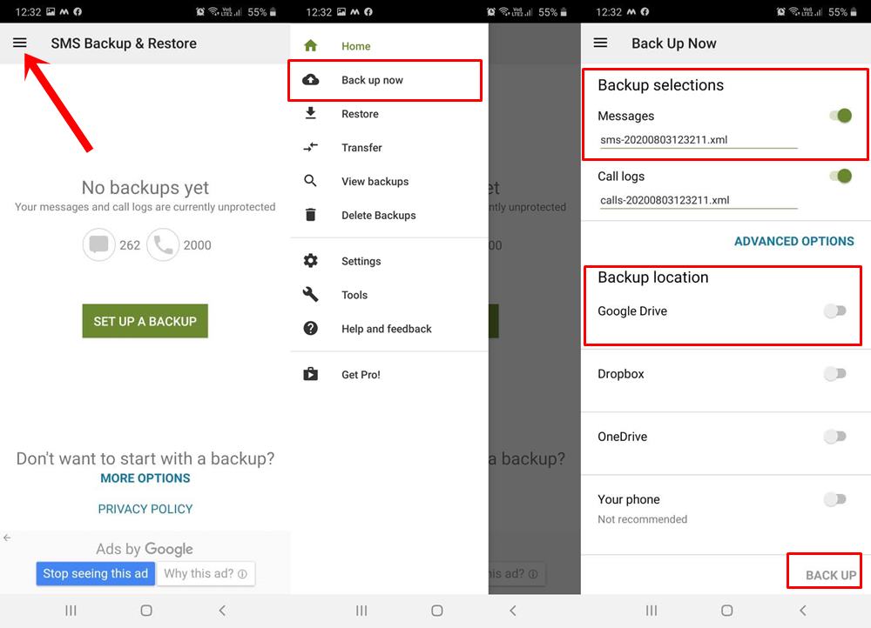Screen dimensions: 871x628
Task: Select Home in navigation drawer
Action: coord(388,46)
